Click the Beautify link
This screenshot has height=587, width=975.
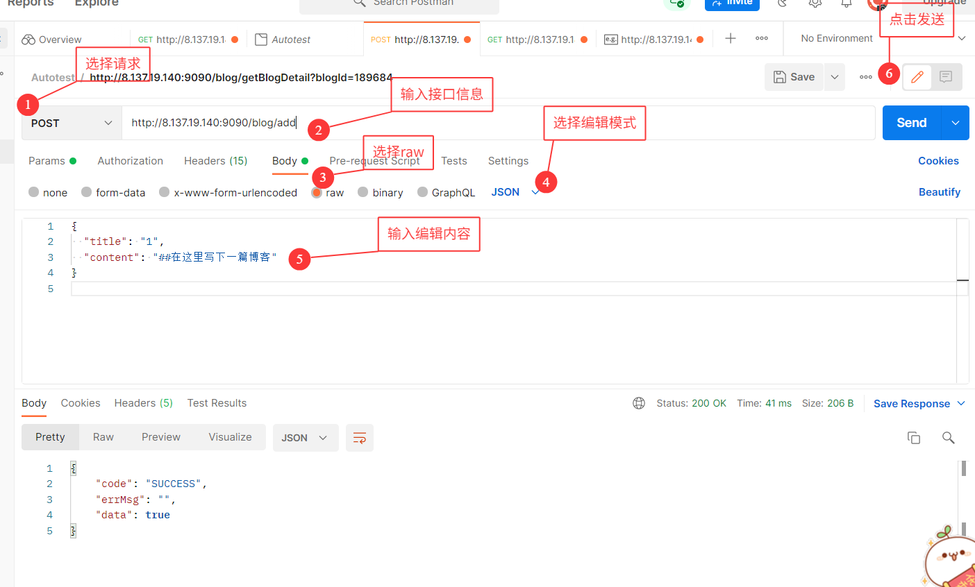[x=940, y=192]
